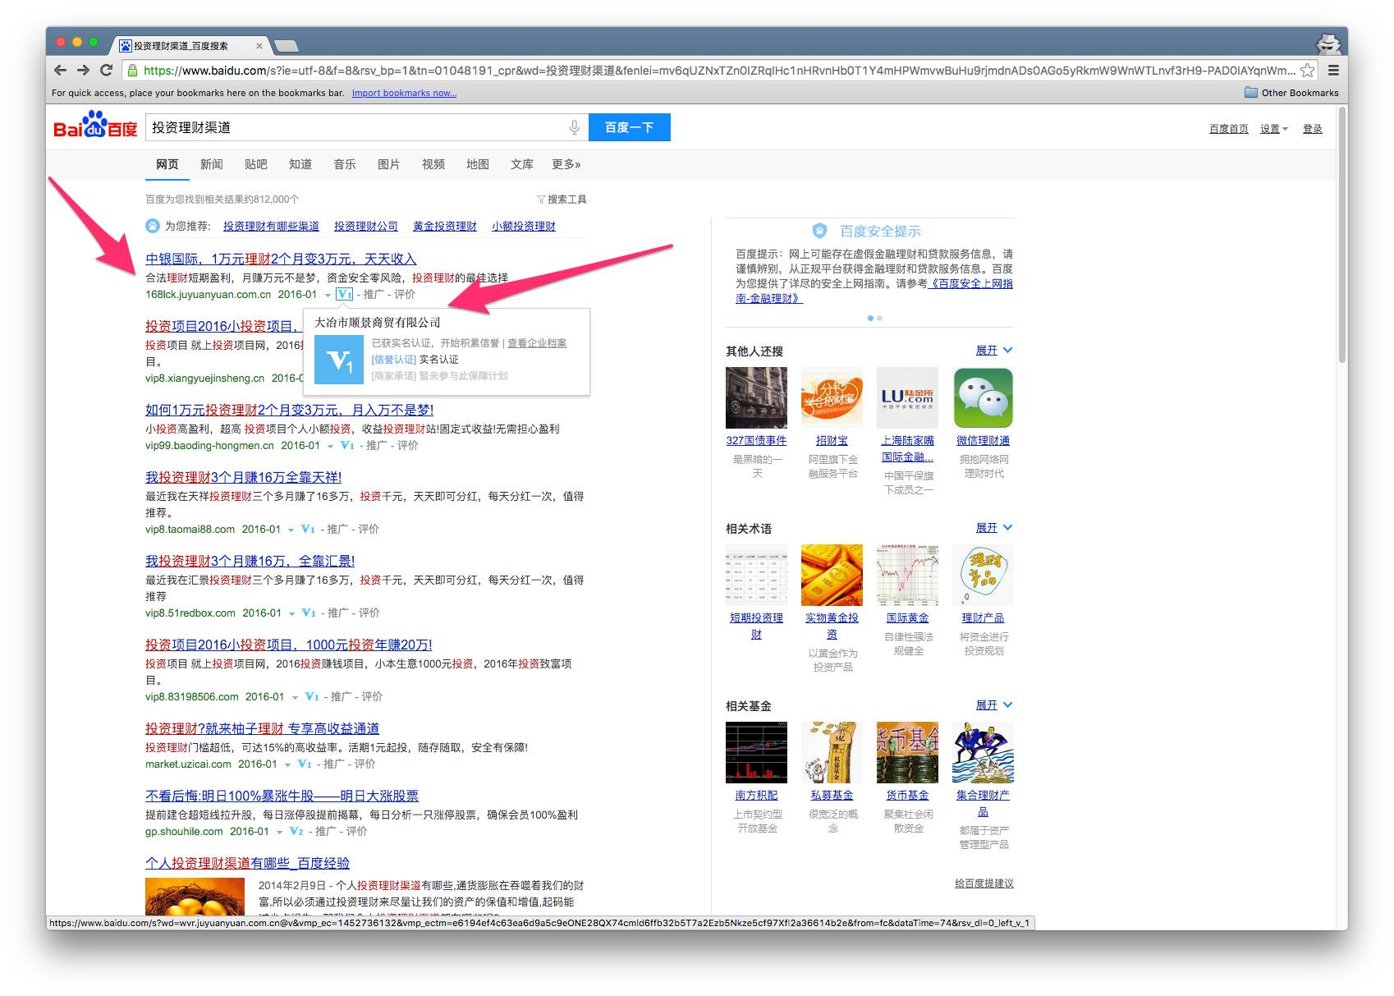1394x996 pixels.
Task: Open dropdown arrow next to gp.shouhile.com date
Action: point(280,832)
